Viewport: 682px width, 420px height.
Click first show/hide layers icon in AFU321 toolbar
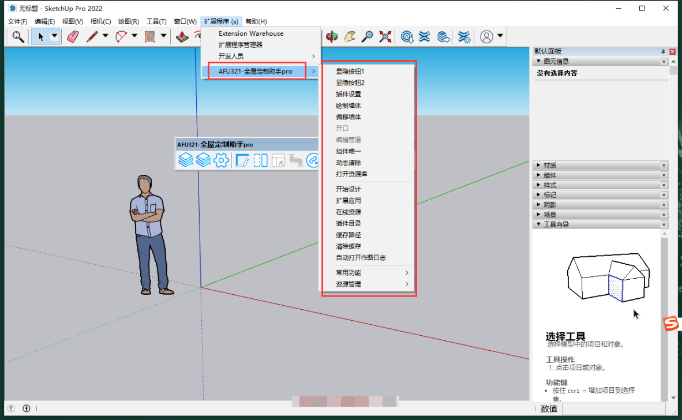click(x=186, y=160)
